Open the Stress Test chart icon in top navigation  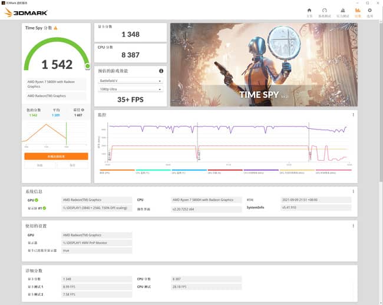pyautogui.click(x=343, y=10)
